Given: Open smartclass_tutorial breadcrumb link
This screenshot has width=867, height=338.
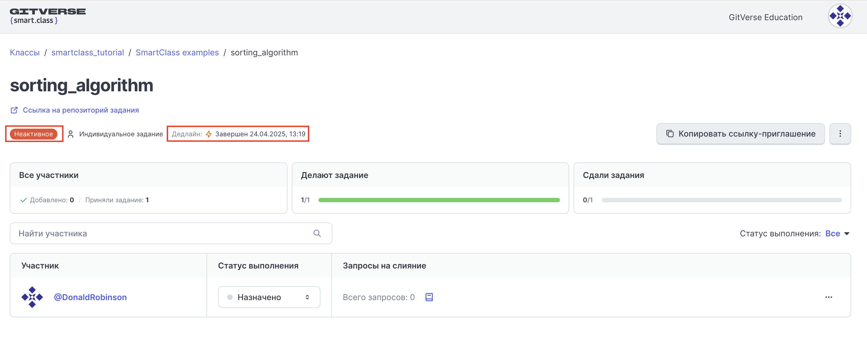Looking at the screenshot, I should [x=87, y=53].
